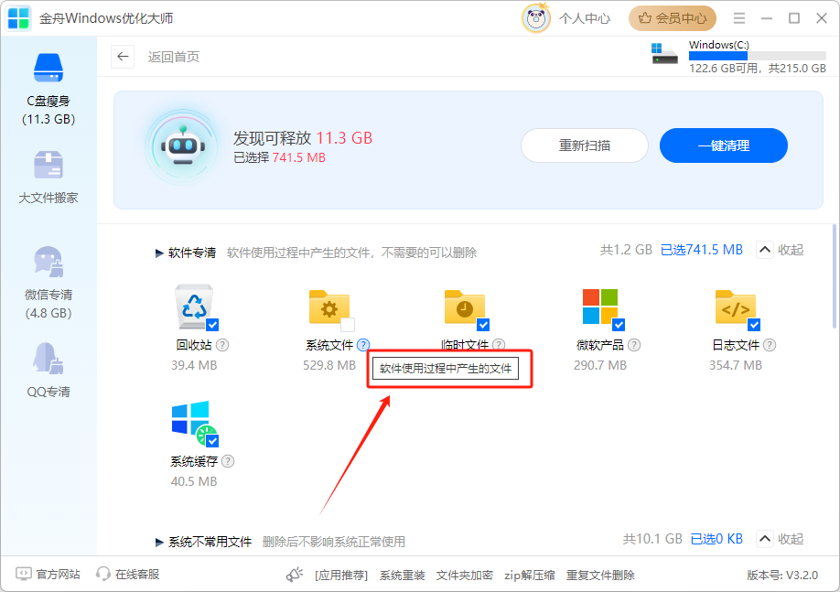The image size is (840, 592).
Task: Click the help icon beside 系统缓存
Action: point(228,461)
